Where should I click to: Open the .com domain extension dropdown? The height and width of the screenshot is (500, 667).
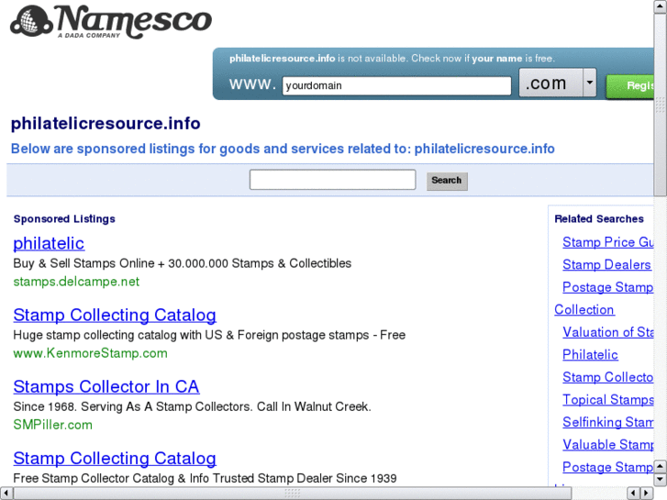[557, 83]
